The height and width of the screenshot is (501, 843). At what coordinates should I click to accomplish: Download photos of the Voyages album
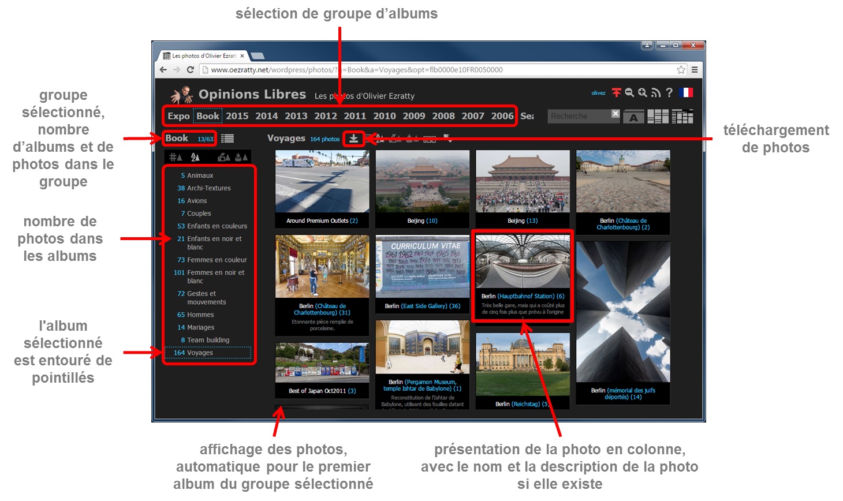pos(353,139)
